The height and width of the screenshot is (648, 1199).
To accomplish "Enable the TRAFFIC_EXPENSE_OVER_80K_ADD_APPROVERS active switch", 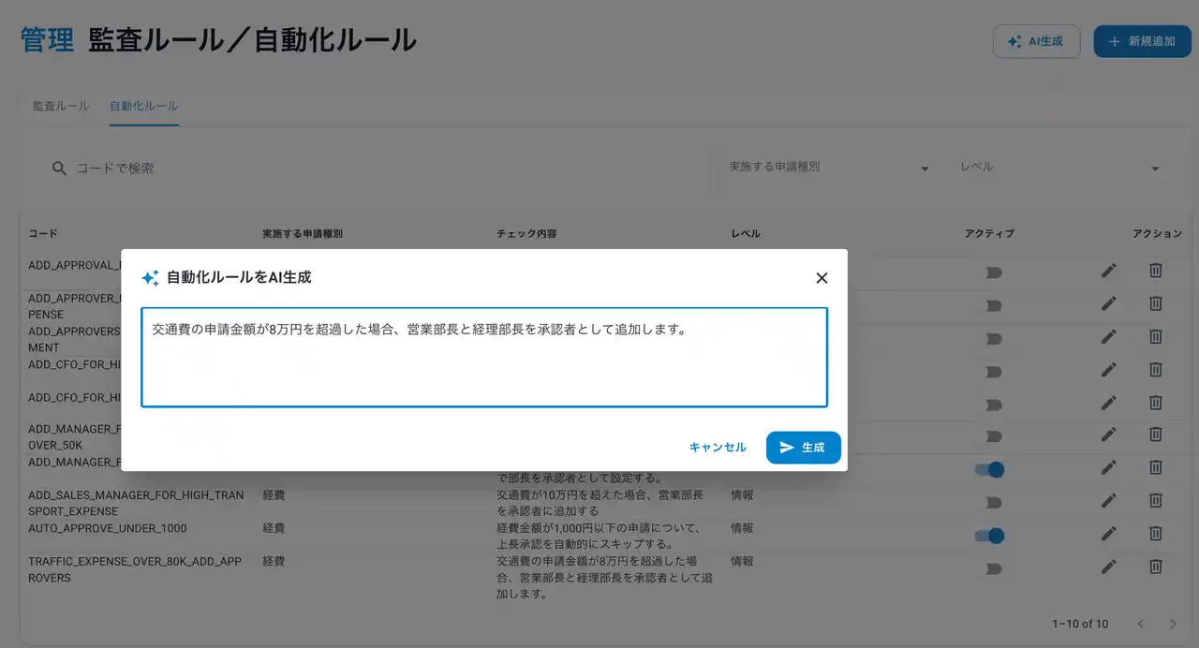I will tap(989, 568).
